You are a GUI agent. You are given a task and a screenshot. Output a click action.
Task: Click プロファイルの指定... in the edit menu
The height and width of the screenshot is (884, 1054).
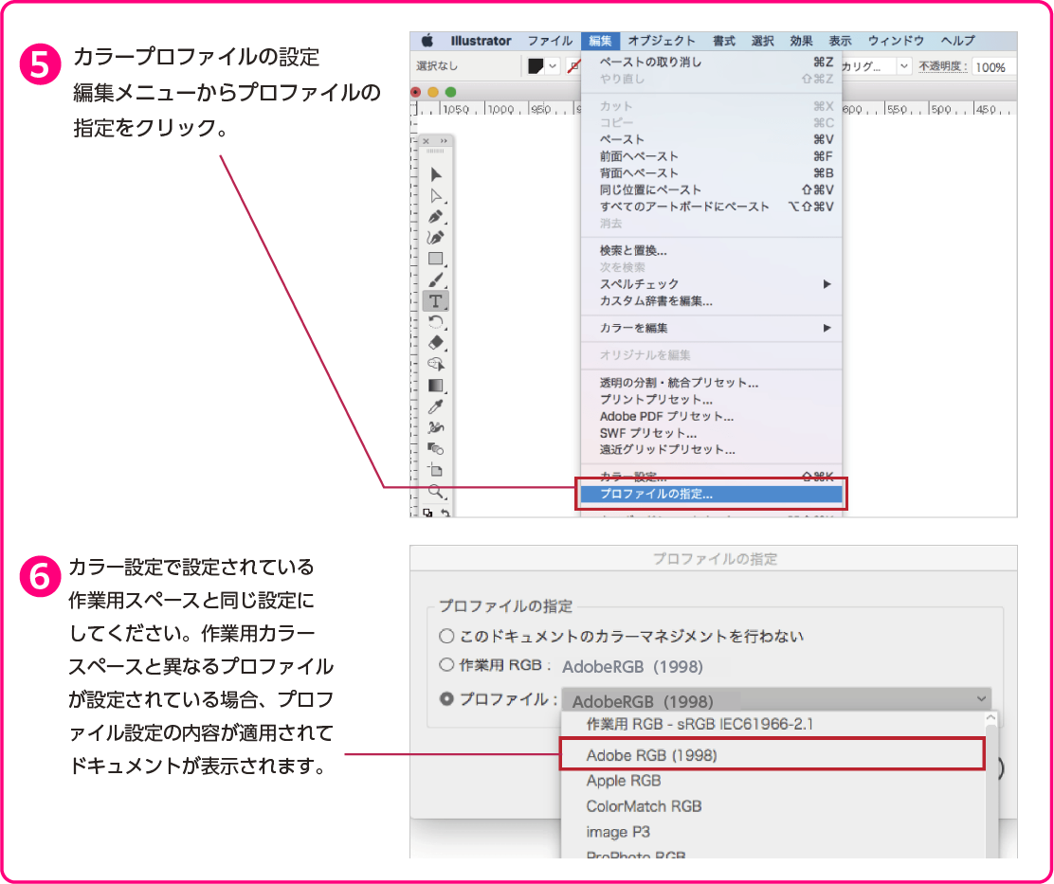click(711, 495)
